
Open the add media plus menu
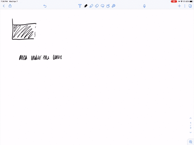click(x=179, y=6)
